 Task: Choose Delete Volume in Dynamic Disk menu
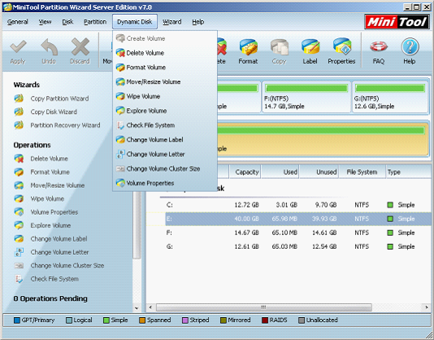(x=165, y=53)
